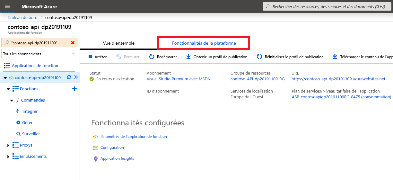This screenshot has width=393, height=180.
Task: Select Proxys in the tree
Action: (26, 145)
